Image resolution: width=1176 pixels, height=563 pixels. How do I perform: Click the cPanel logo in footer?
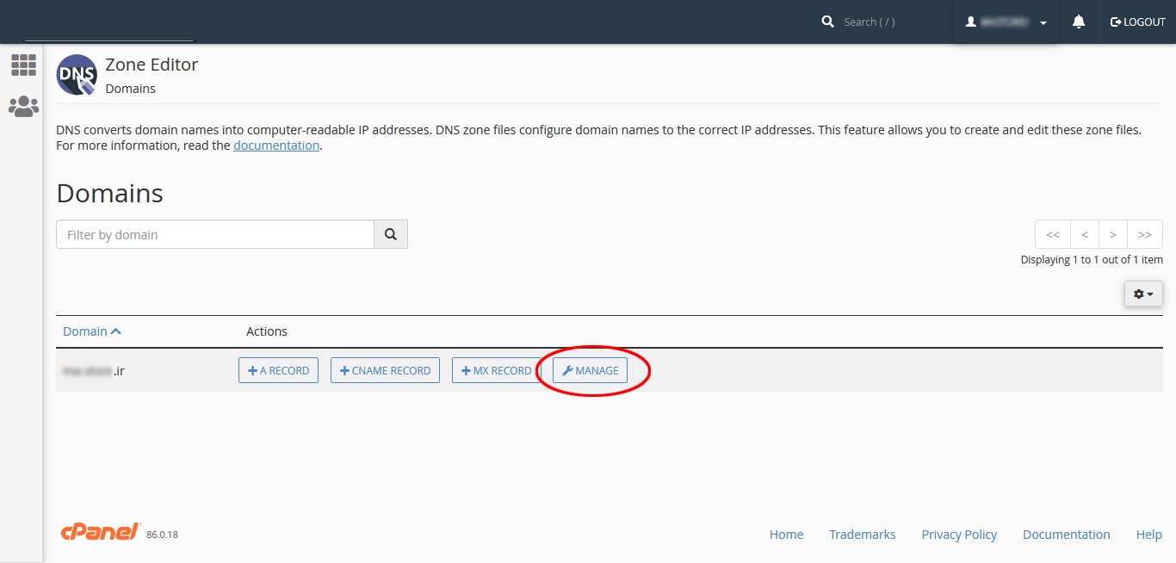tap(101, 532)
